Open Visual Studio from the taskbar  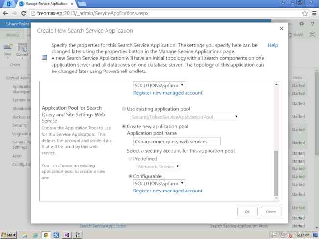point(67,235)
